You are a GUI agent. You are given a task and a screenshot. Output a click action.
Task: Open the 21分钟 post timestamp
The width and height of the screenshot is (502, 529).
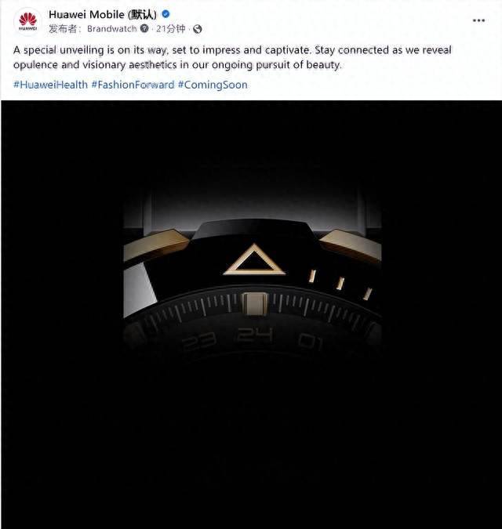point(171,29)
